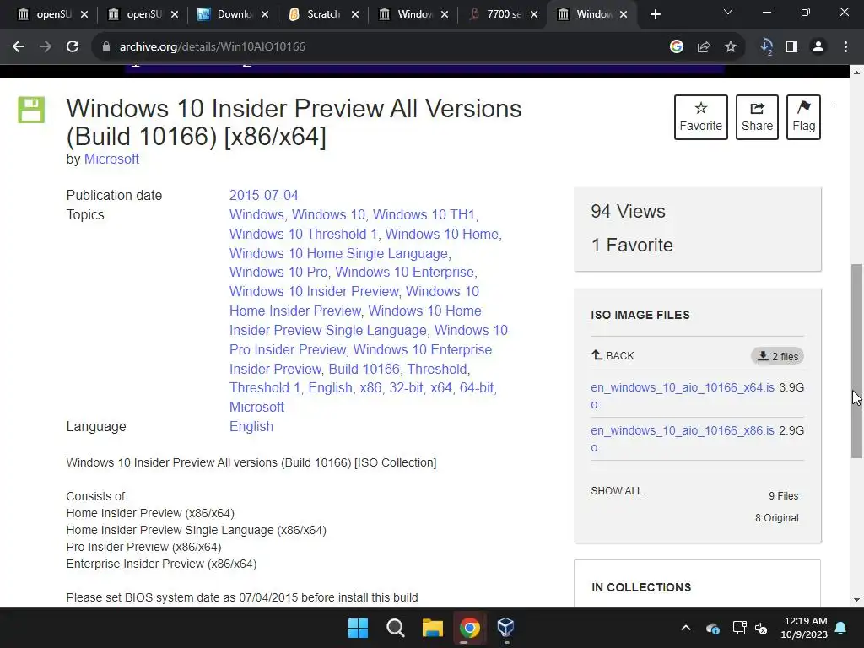Screen dimensions: 864x648
Task: Open the 32-bit topic link
Action: [406, 387]
